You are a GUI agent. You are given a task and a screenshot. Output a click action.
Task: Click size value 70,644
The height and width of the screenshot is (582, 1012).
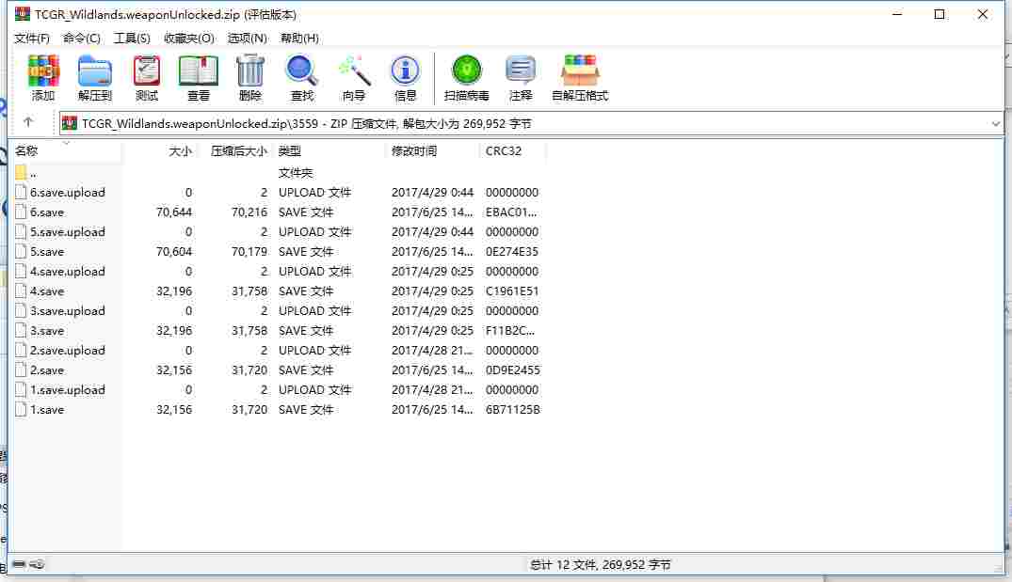tap(173, 212)
